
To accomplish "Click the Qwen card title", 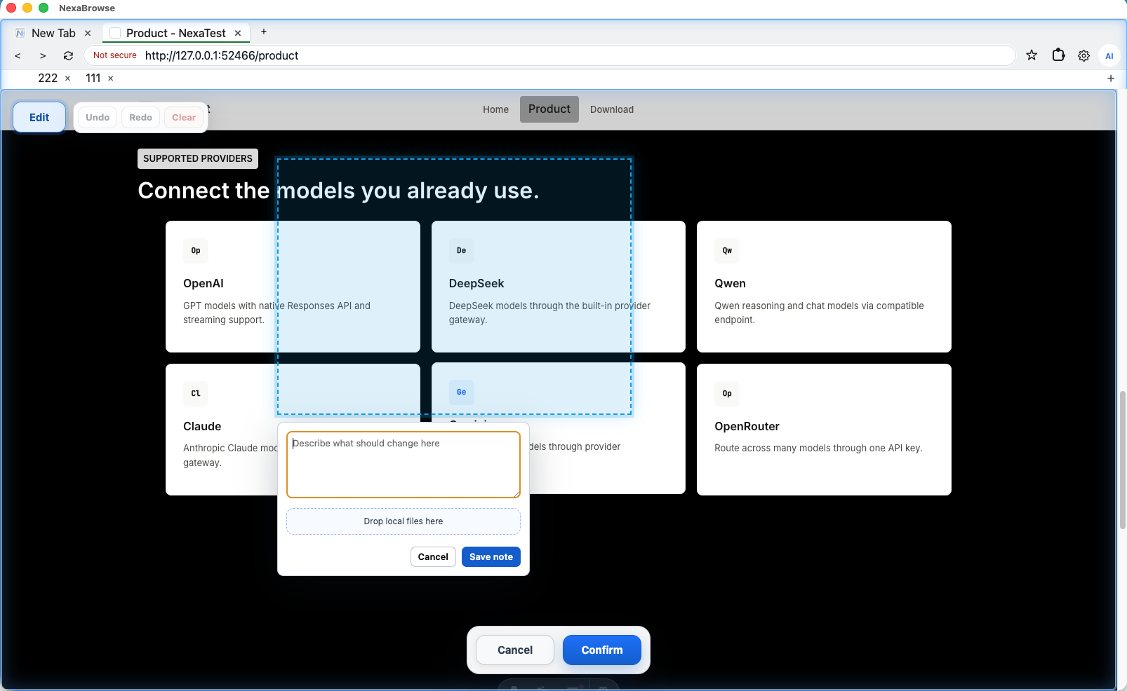I will (x=730, y=283).
